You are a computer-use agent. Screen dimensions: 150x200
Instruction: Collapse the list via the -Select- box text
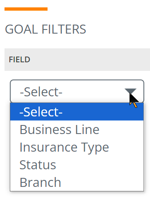pos(41,92)
